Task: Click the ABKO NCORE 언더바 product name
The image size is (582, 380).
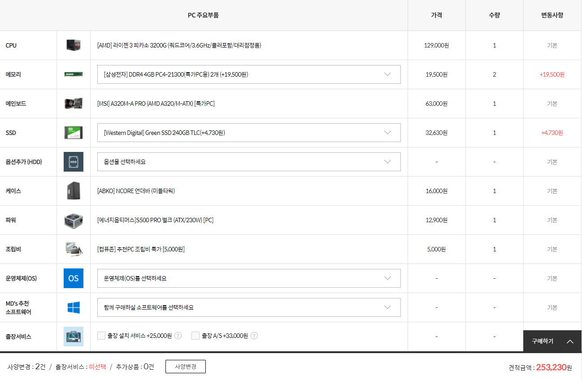Action: [x=136, y=191]
